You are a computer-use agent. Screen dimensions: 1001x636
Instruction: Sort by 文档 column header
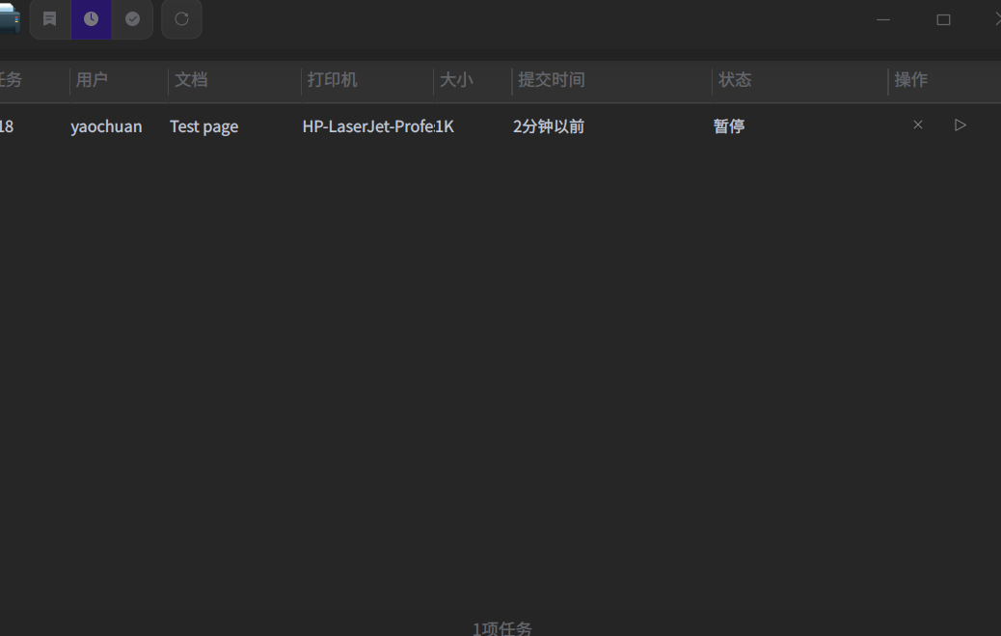click(235, 80)
